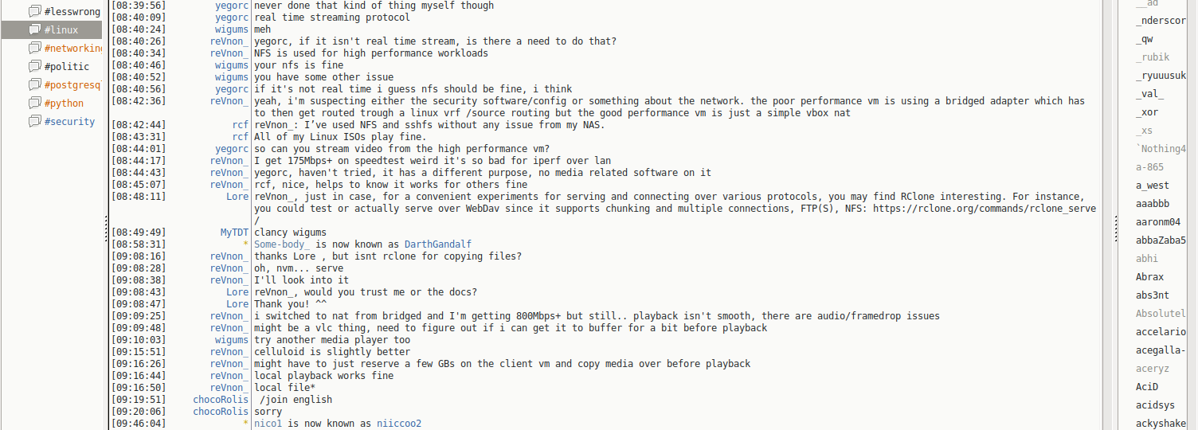Viewport: 1198px width, 430px height.
Task: Select user a_west in the nick list
Action: tap(1152, 186)
